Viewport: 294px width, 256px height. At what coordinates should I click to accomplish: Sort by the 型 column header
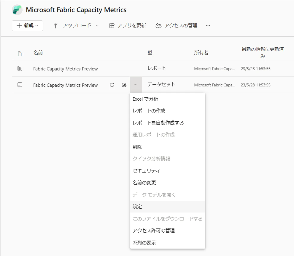coord(150,53)
